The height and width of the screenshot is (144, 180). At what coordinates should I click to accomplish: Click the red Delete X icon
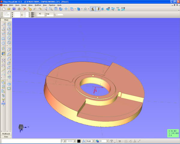pos(25,9)
